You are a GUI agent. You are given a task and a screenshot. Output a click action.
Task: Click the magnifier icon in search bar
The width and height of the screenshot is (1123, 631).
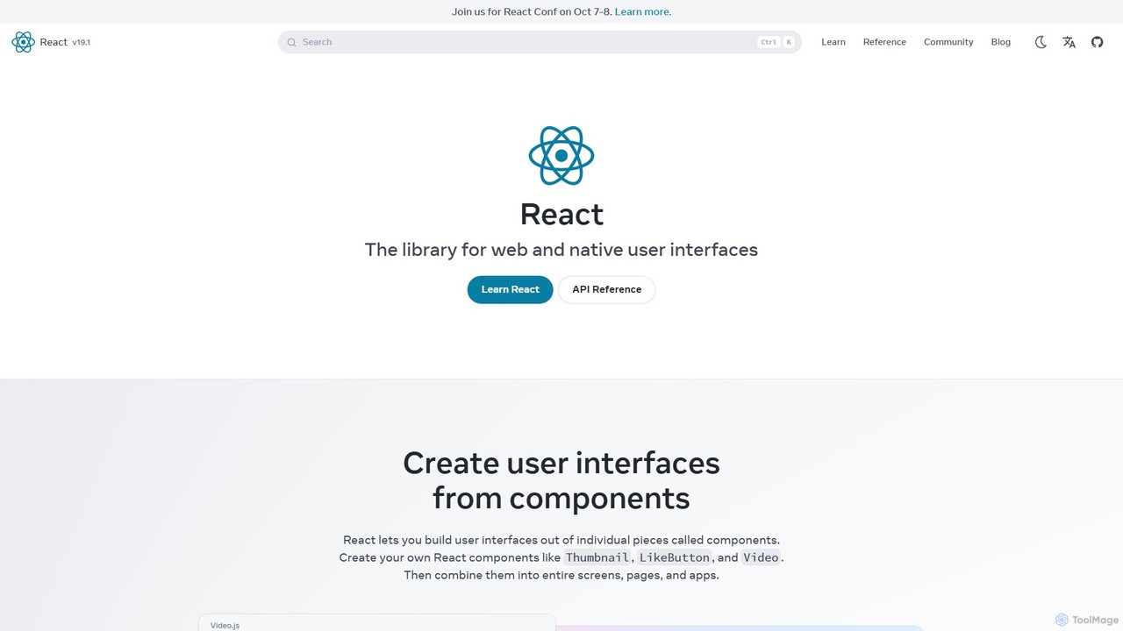(292, 42)
